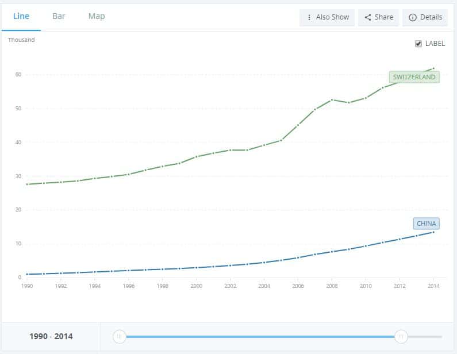
Task: Switch to the Line chart tab
Action: (21, 16)
